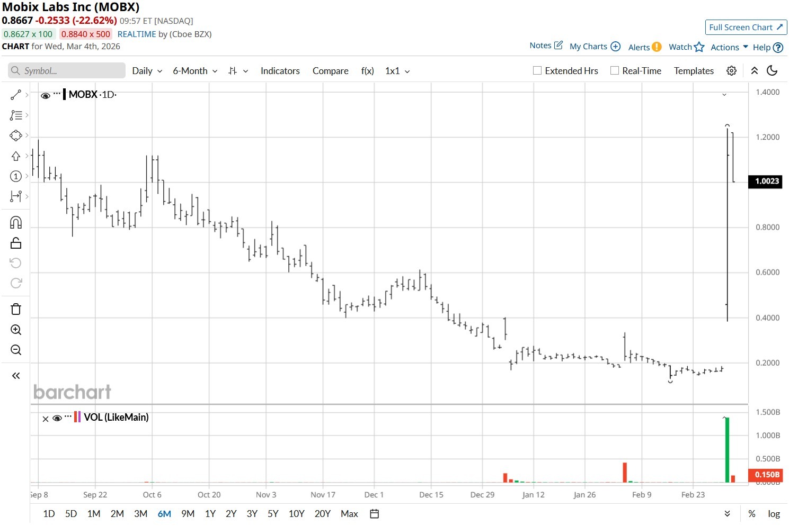Open the MOBX series options ellipsis
This screenshot has width=789, height=526.
(57, 94)
